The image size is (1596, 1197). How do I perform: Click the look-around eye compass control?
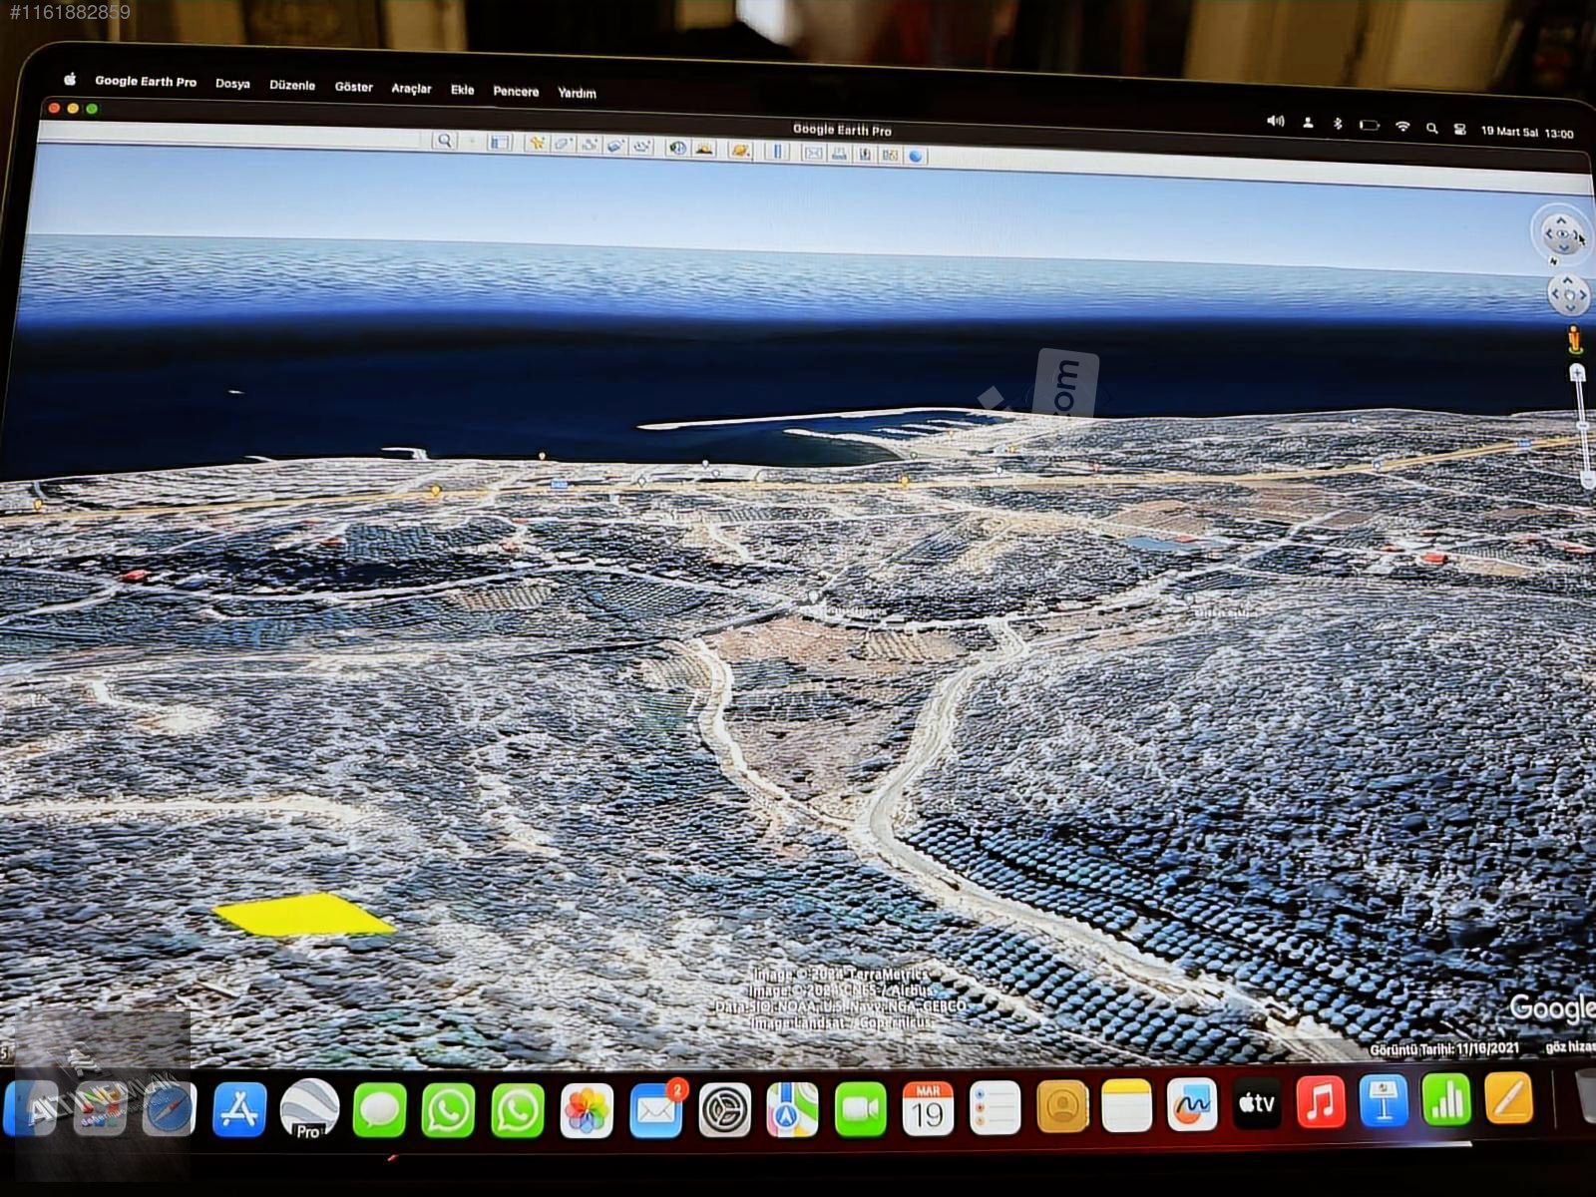pos(1561,234)
